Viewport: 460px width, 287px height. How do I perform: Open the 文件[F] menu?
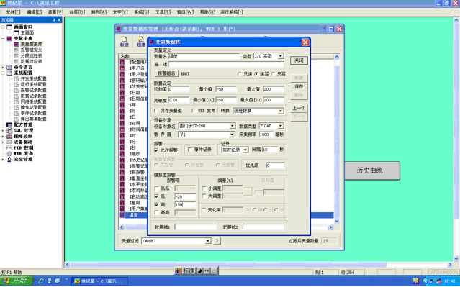point(13,12)
